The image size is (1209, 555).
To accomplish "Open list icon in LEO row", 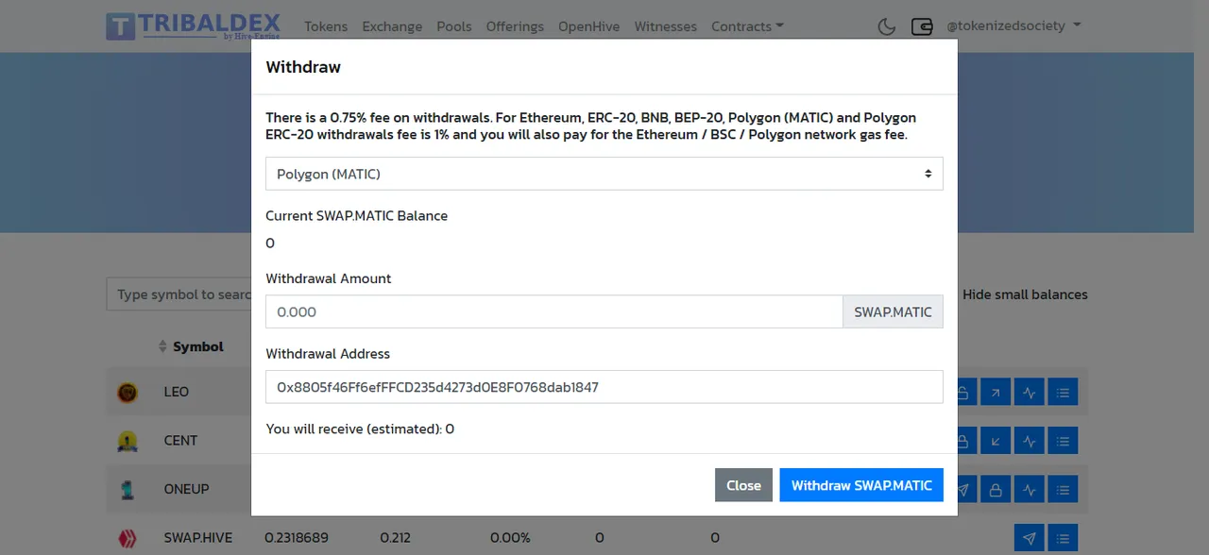I will [1063, 392].
